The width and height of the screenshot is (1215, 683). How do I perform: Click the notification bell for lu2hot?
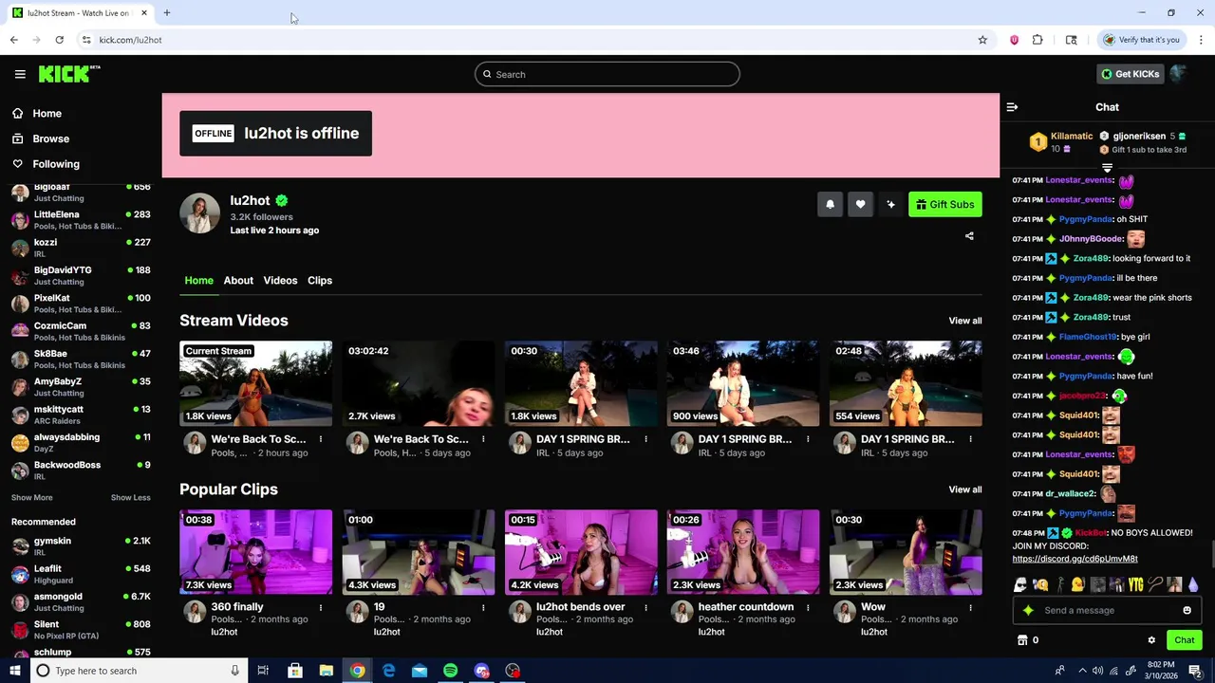(x=830, y=204)
